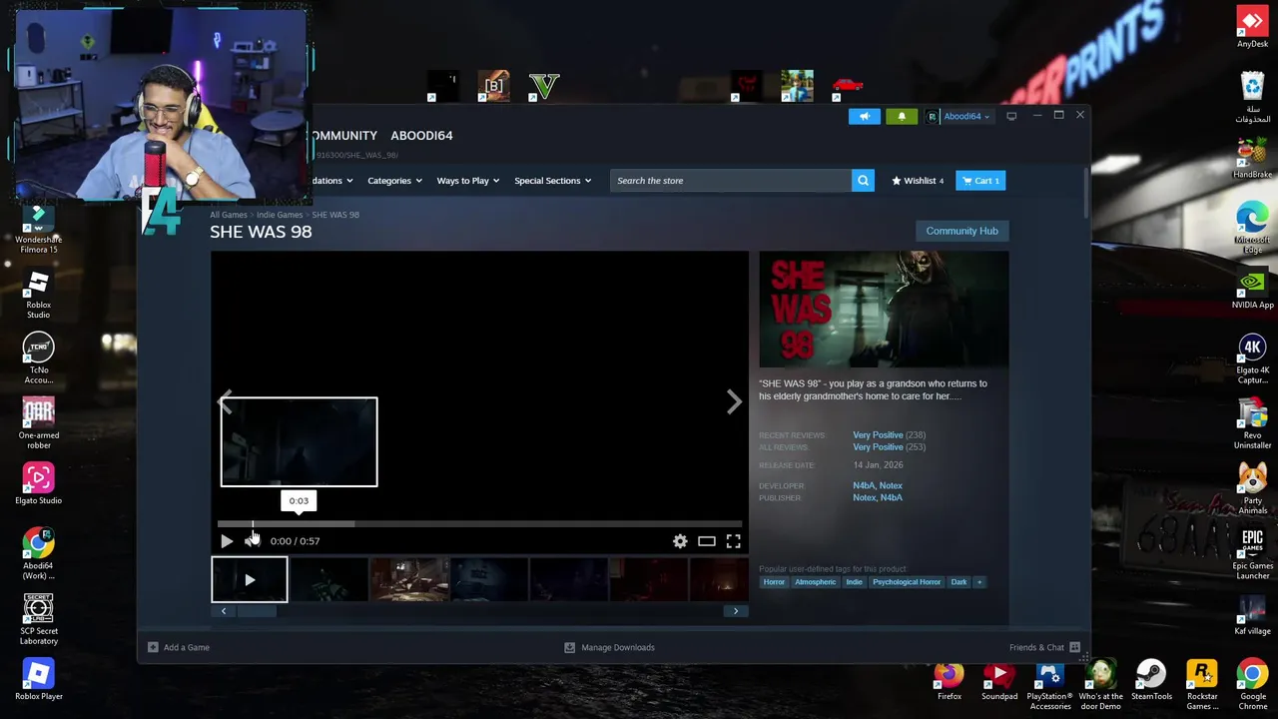Viewport: 1278px width, 719px height.
Task: Open Google Chrome desktop icon
Action: (1252, 685)
